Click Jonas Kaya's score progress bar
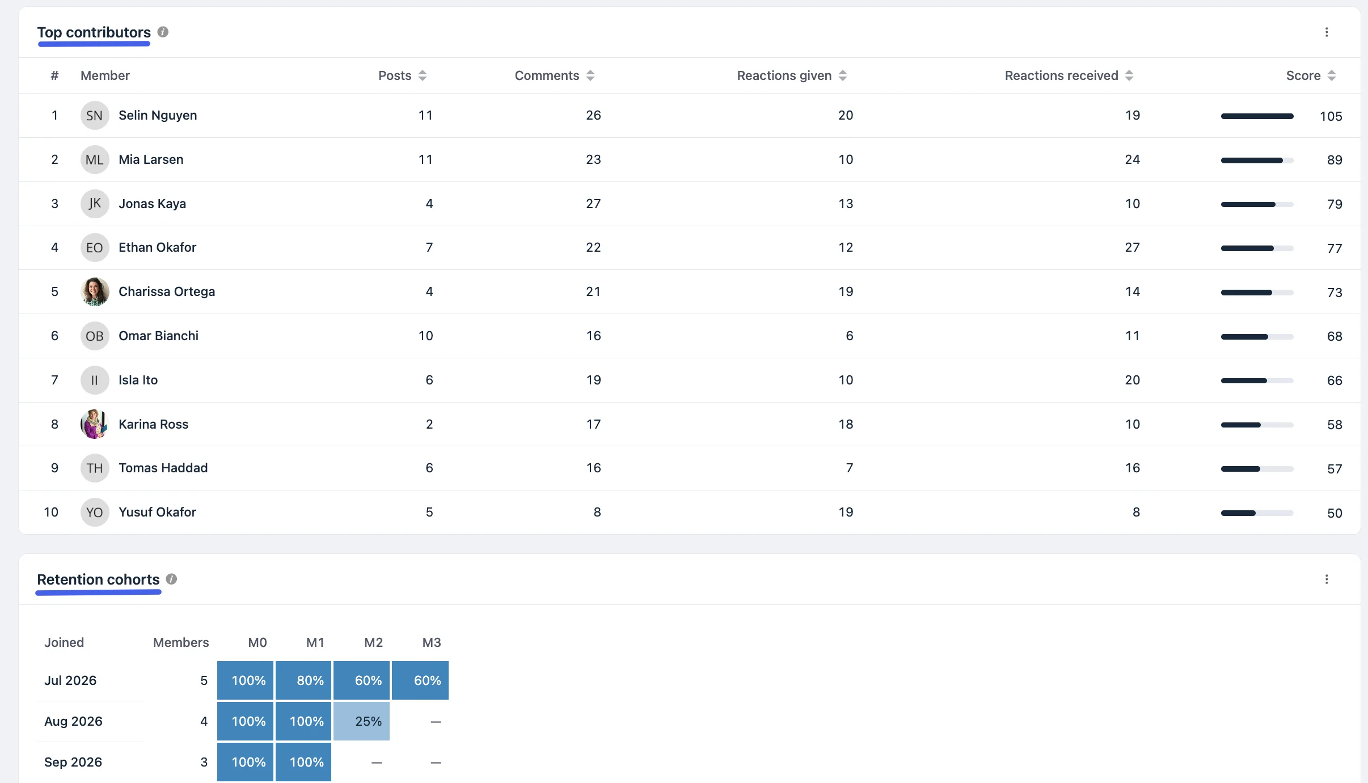Viewport: 1368px width, 783px height. point(1257,204)
